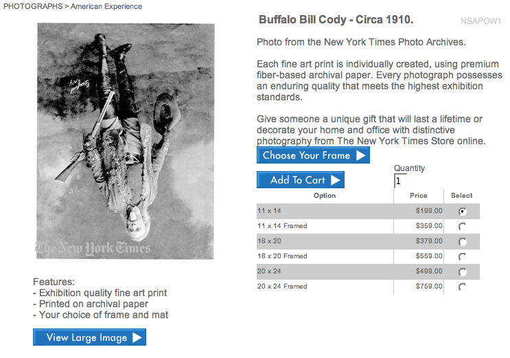Open the American Experience breadcrumb link
Screen dimensions: 510x358
tap(106, 7)
